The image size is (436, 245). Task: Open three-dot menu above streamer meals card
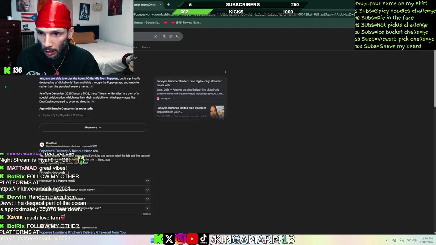pyautogui.click(x=225, y=72)
